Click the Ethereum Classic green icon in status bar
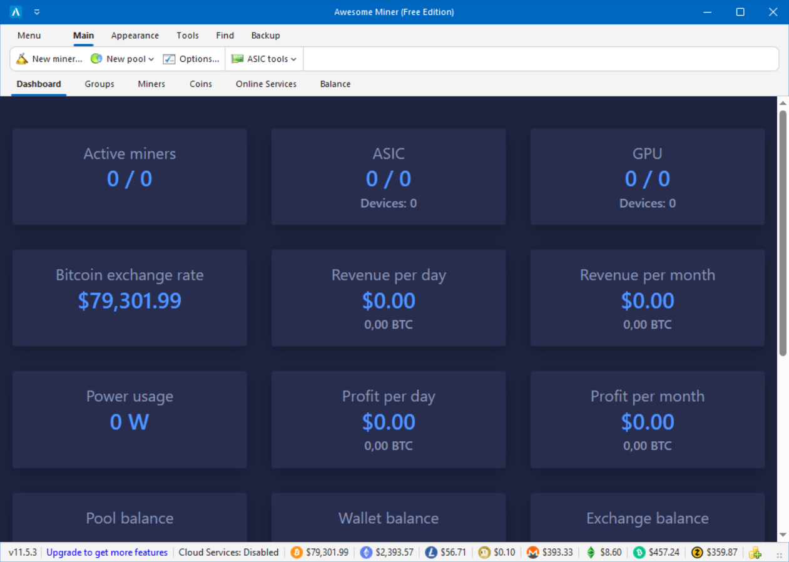The height and width of the screenshot is (562, 789). click(591, 552)
